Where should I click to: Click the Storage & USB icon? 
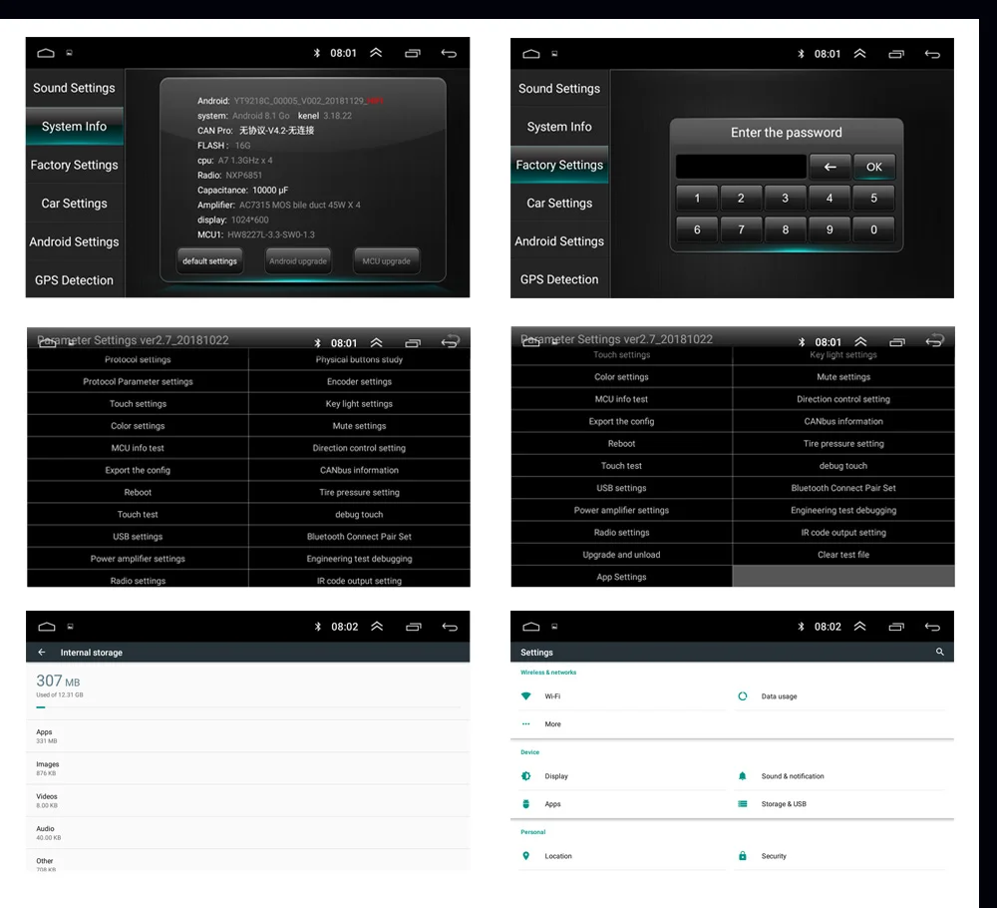pos(742,804)
